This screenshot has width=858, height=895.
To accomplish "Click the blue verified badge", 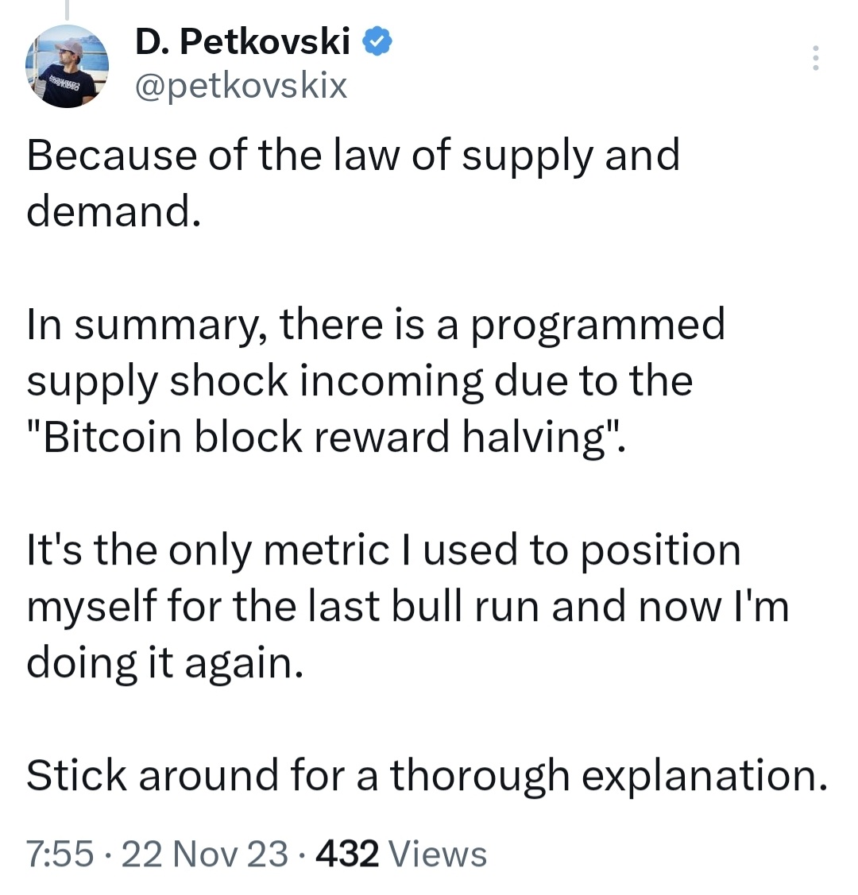I will coord(377,41).
